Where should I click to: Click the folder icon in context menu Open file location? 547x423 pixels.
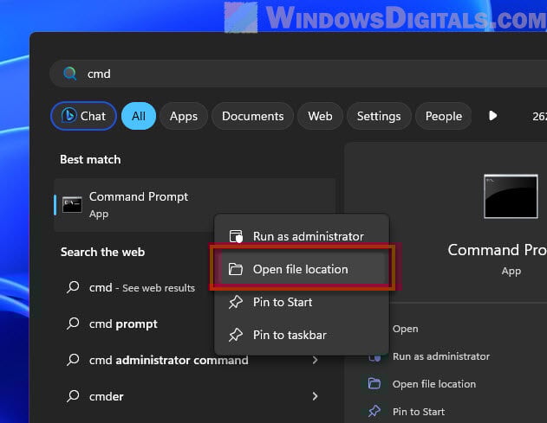(236, 269)
